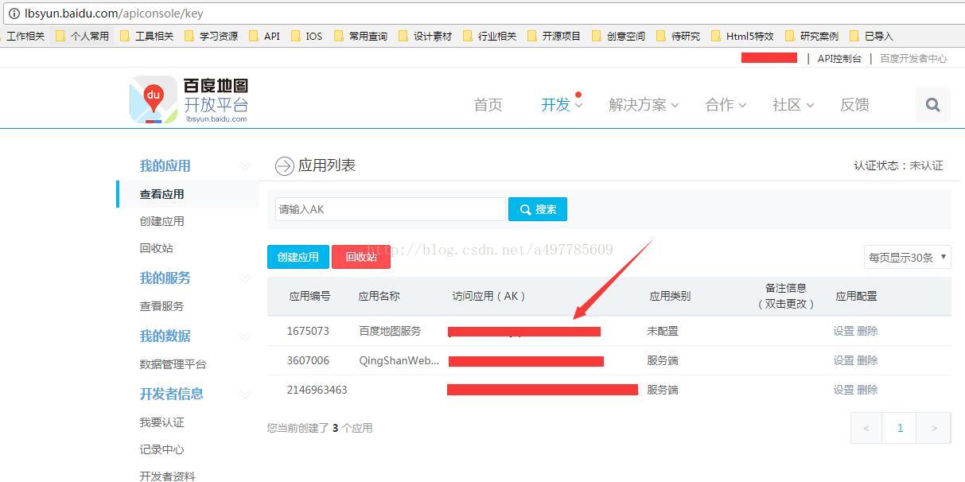Open 我要认证 in the sidebar
965x482 pixels.
click(161, 422)
